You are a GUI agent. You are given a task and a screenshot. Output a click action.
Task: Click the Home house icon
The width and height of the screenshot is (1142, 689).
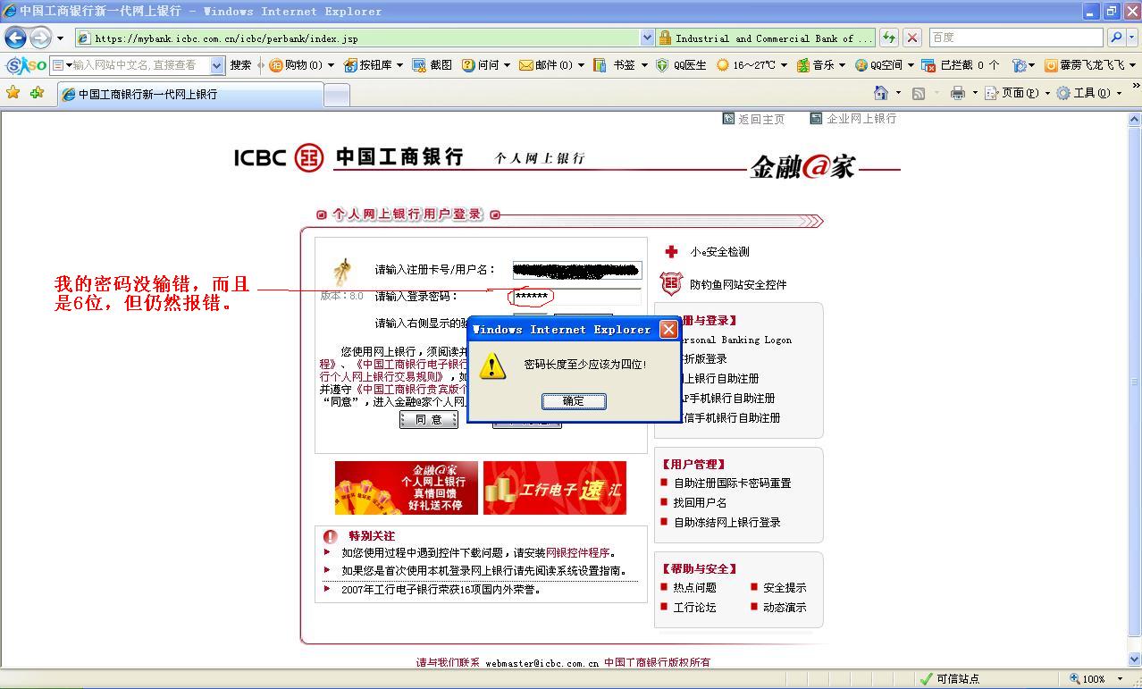click(881, 93)
